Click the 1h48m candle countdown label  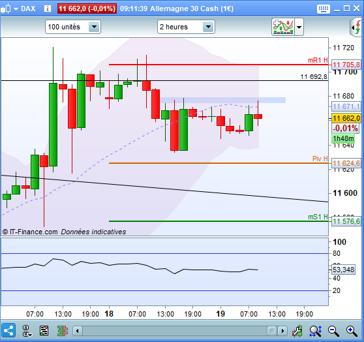[343, 138]
